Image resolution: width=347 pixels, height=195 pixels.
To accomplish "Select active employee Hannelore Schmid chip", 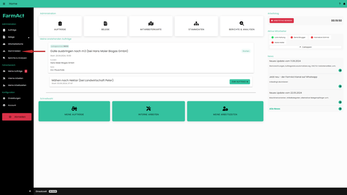I will click(320, 37).
